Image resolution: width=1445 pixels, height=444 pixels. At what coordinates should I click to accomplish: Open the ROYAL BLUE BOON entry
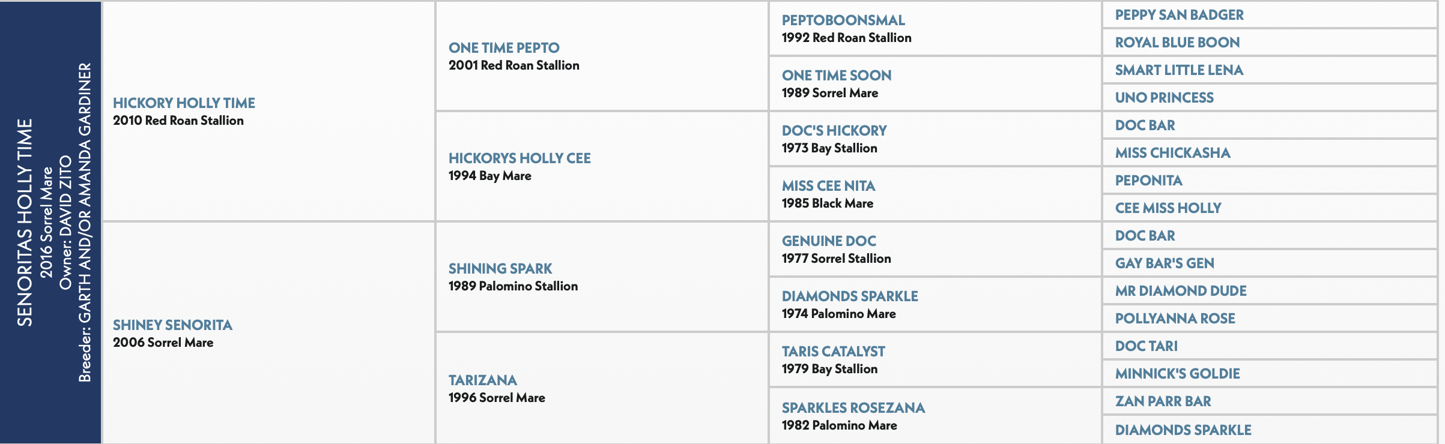(x=1178, y=43)
